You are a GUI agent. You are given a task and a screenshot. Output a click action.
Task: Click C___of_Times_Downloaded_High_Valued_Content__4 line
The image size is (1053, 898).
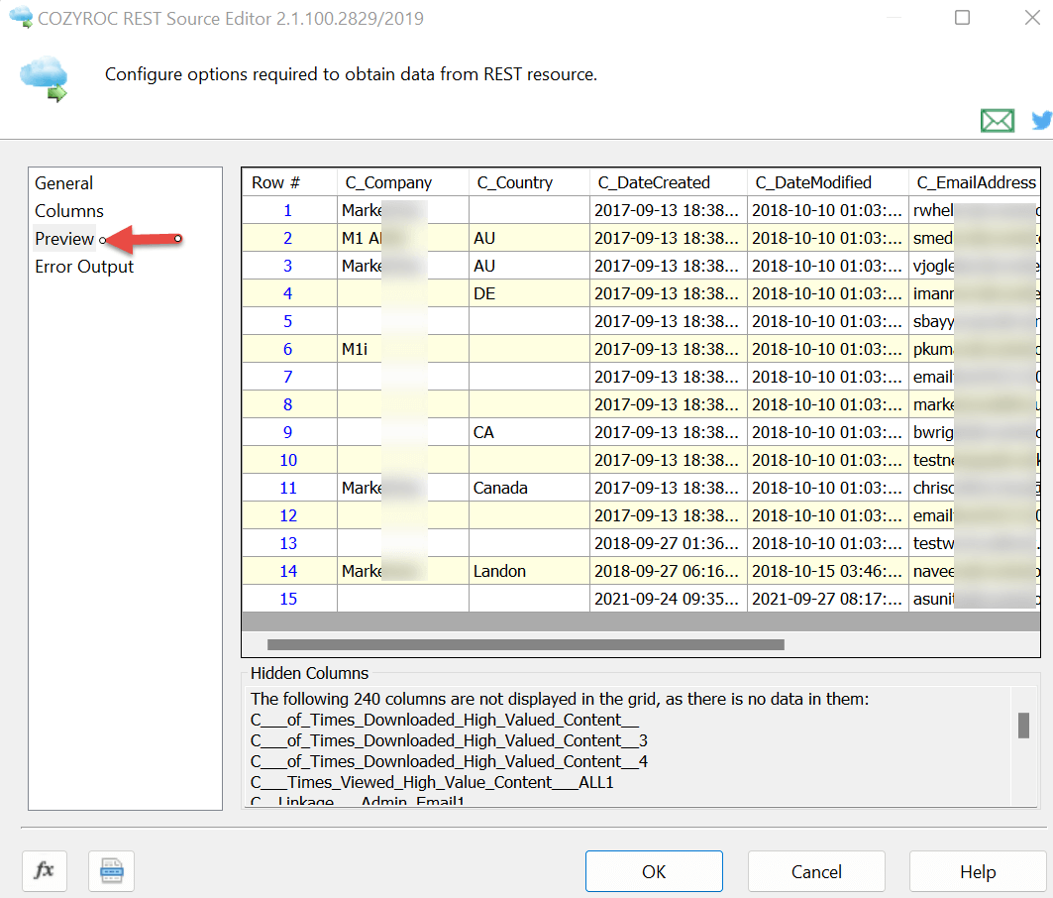click(x=449, y=761)
